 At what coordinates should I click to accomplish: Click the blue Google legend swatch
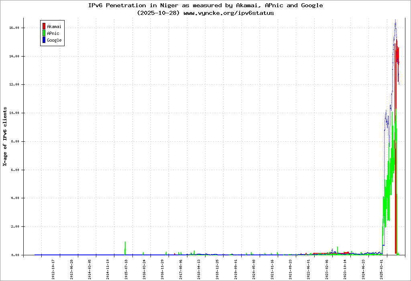(x=44, y=40)
